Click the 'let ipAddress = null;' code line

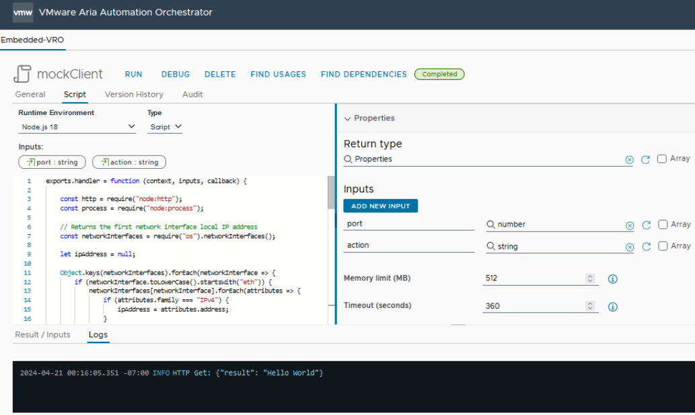(x=98, y=254)
